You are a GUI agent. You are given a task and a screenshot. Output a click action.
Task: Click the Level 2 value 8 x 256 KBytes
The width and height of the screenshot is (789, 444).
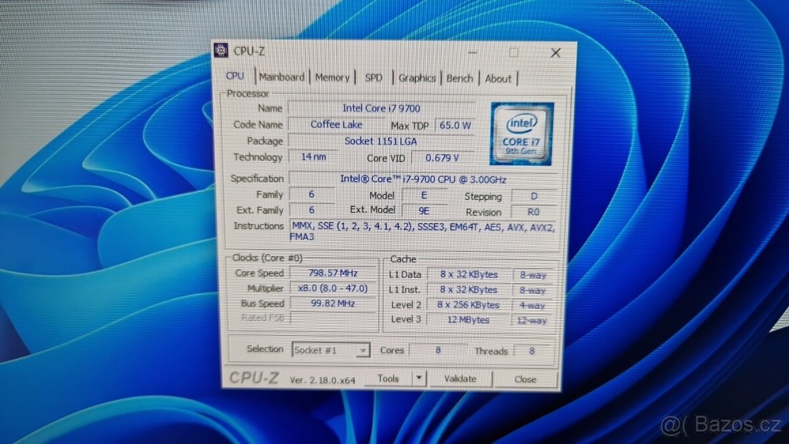click(x=468, y=305)
